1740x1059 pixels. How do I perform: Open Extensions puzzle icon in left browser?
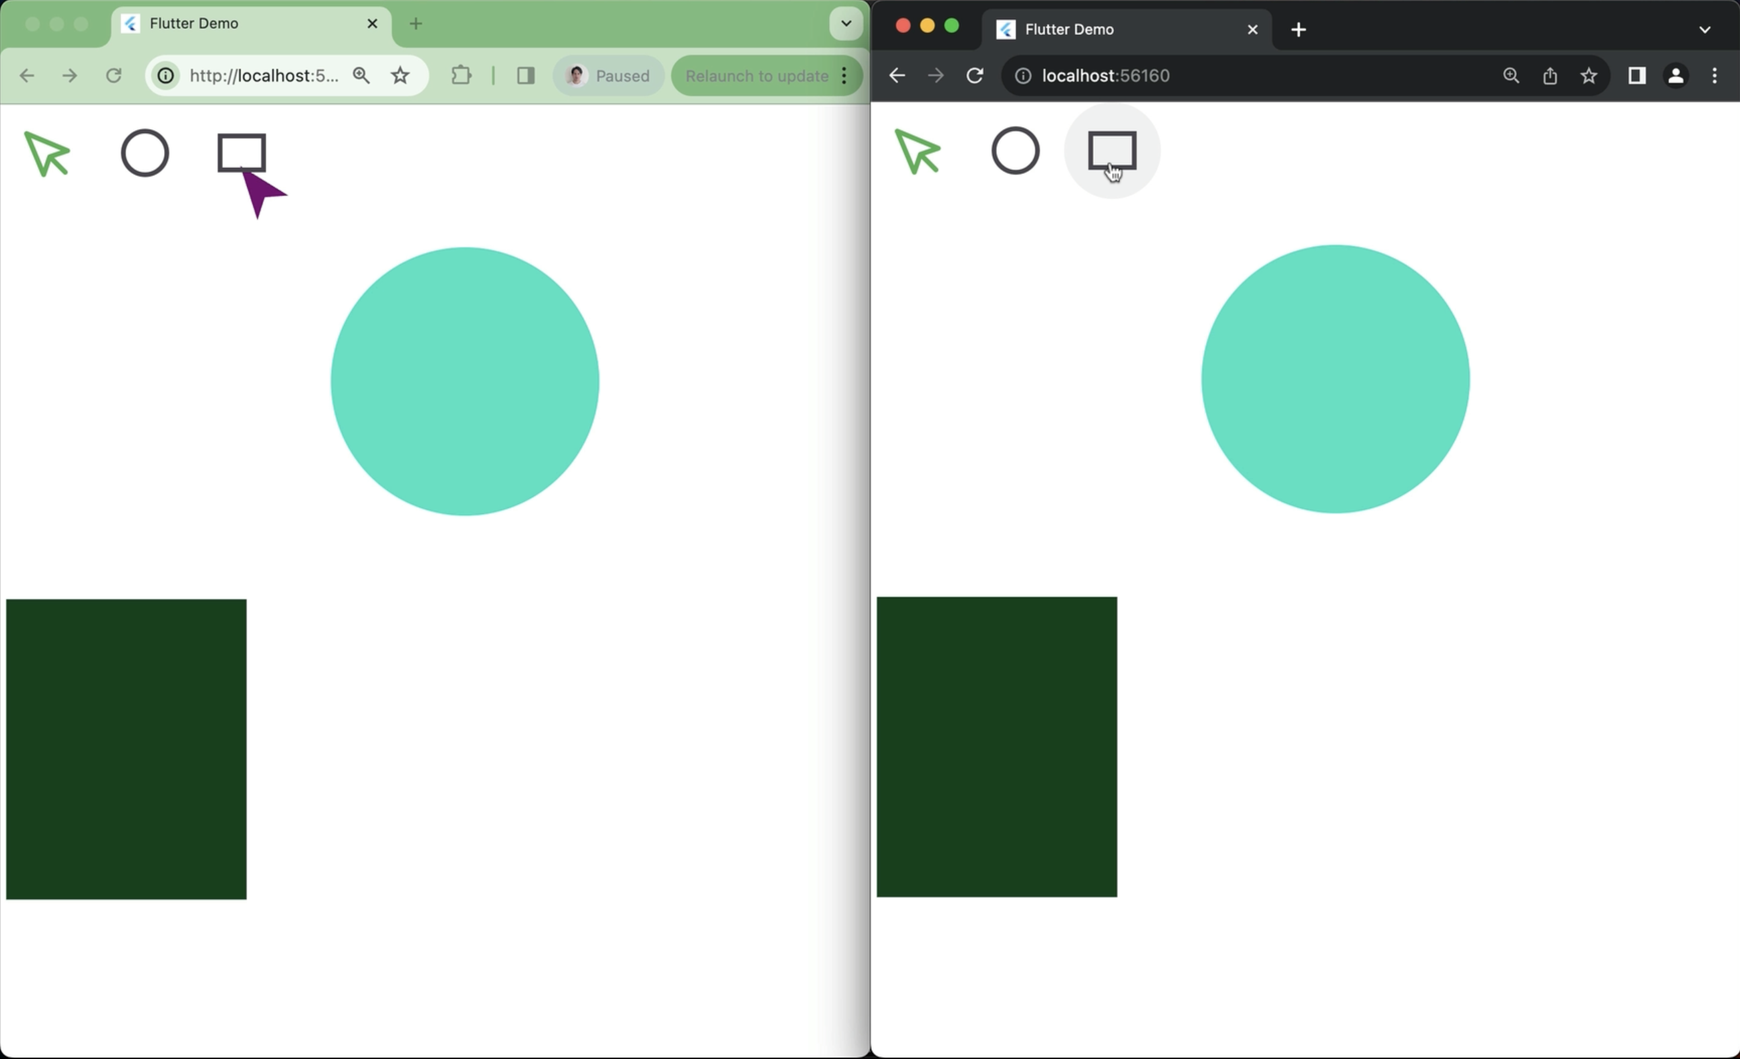[461, 75]
